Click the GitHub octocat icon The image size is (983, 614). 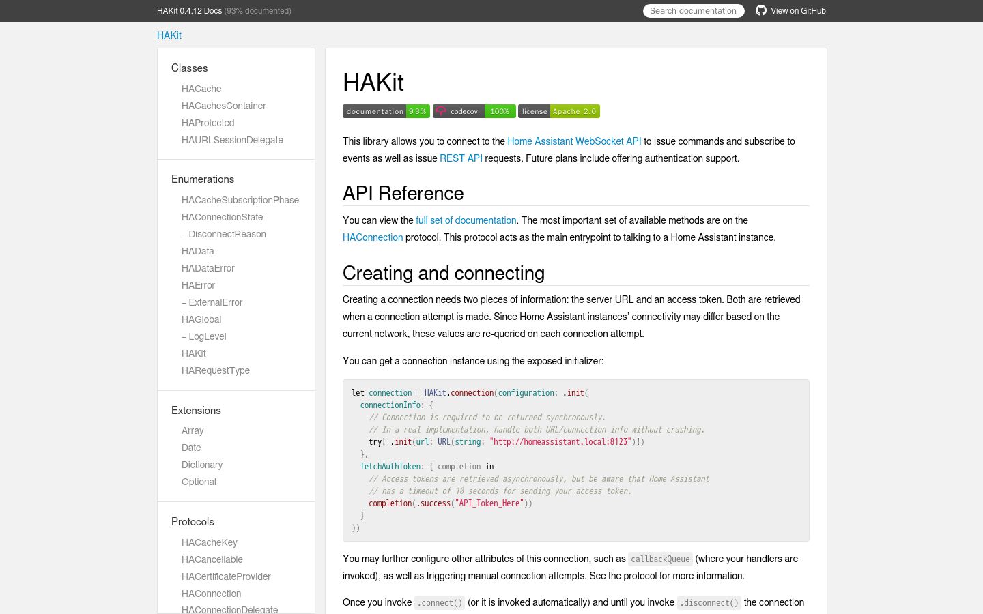coord(761,10)
